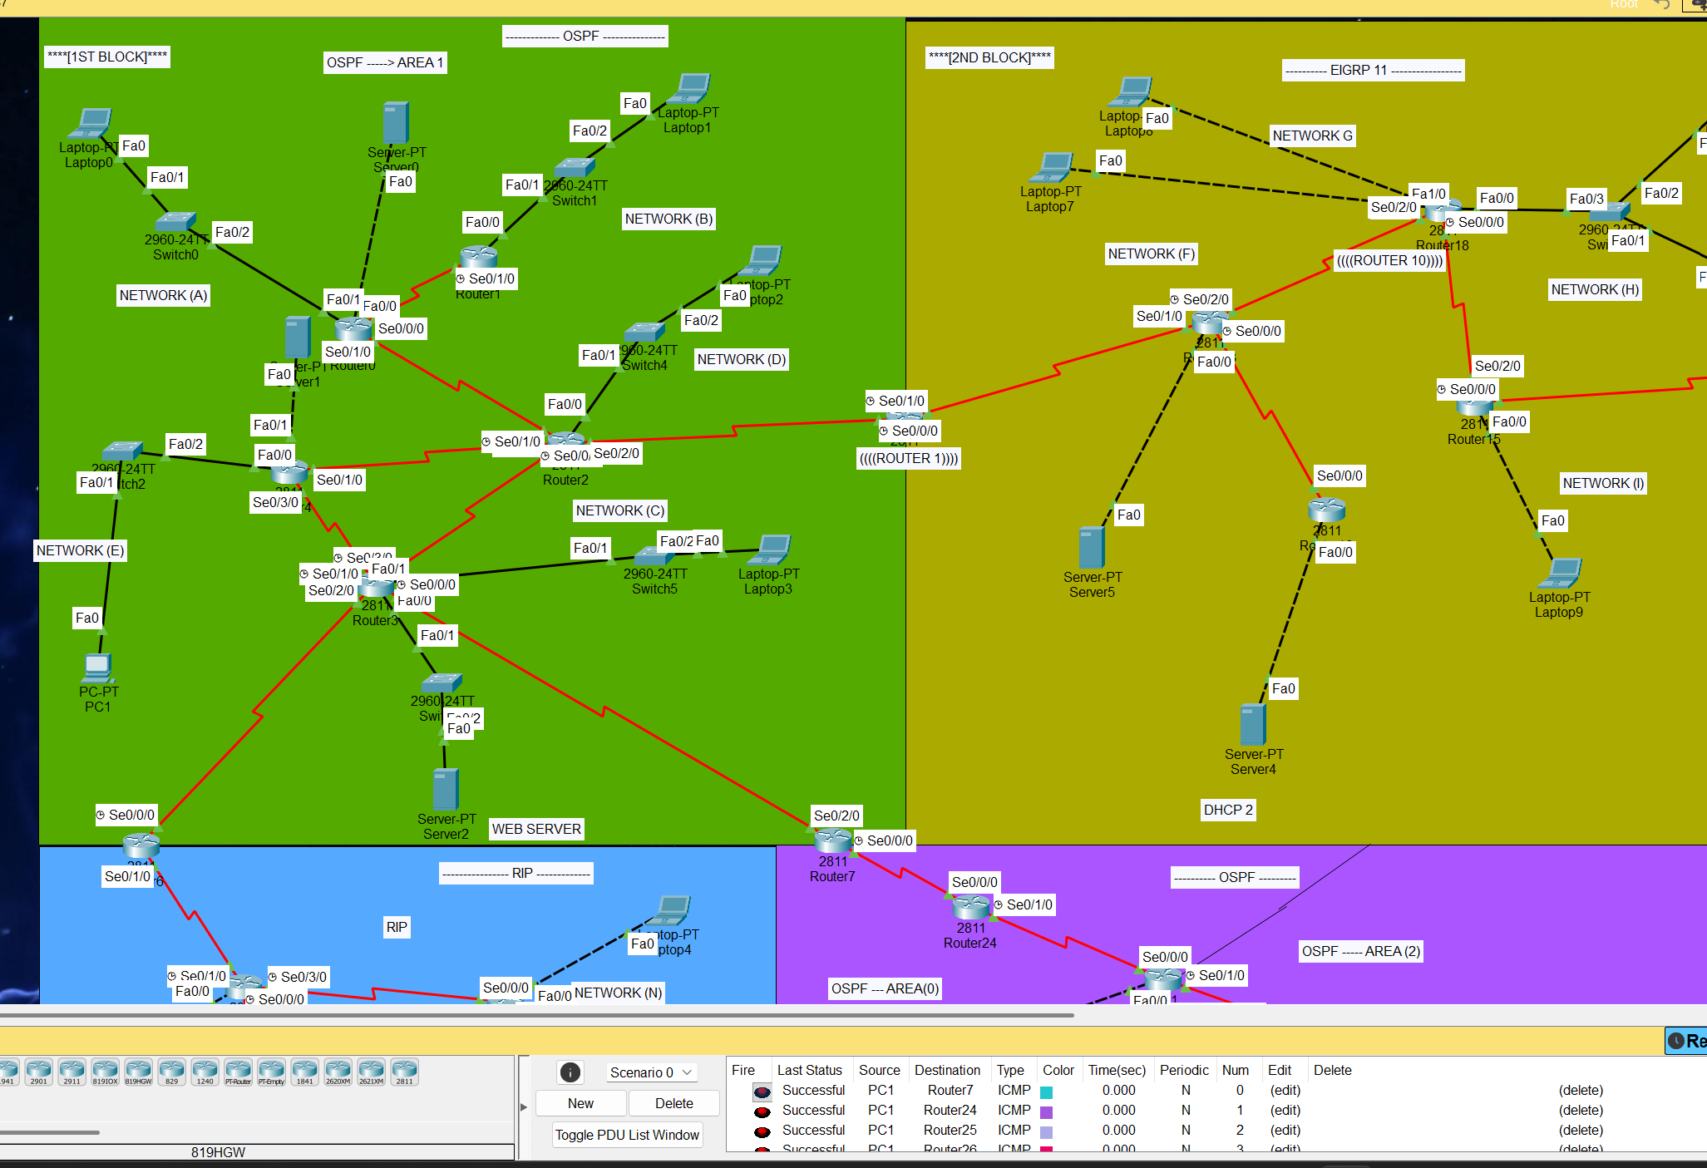Click Router24 device icon
This screenshot has height=1168, width=1707.
pyautogui.click(x=971, y=907)
